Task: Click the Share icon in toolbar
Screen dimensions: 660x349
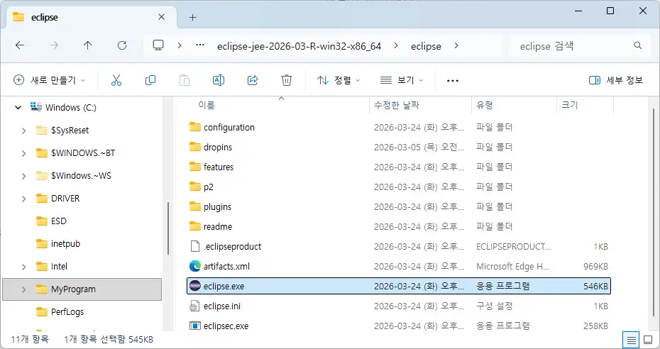Action: [253, 80]
